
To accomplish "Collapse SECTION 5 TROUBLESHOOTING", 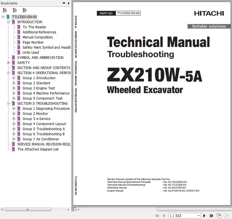I will point(8,104).
